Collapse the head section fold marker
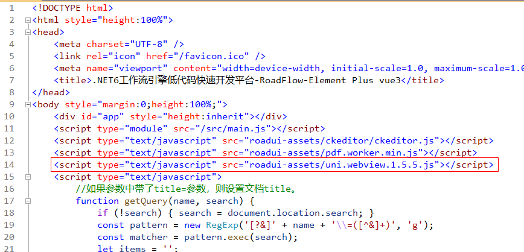 pos(28,33)
